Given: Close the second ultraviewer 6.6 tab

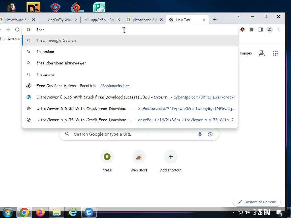Looking at the screenshot, I should tap(161, 20).
